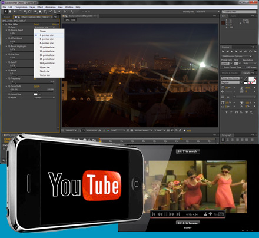This screenshot has width=259, height=238.
Task: Select the Horizontal Type tool
Action: coord(45,12)
